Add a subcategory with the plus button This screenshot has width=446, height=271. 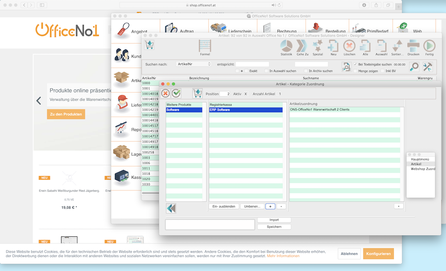click(270, 206)
